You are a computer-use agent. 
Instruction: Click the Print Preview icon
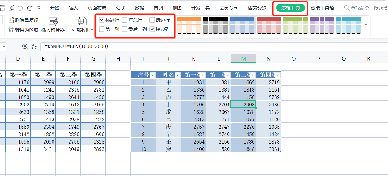11,8
